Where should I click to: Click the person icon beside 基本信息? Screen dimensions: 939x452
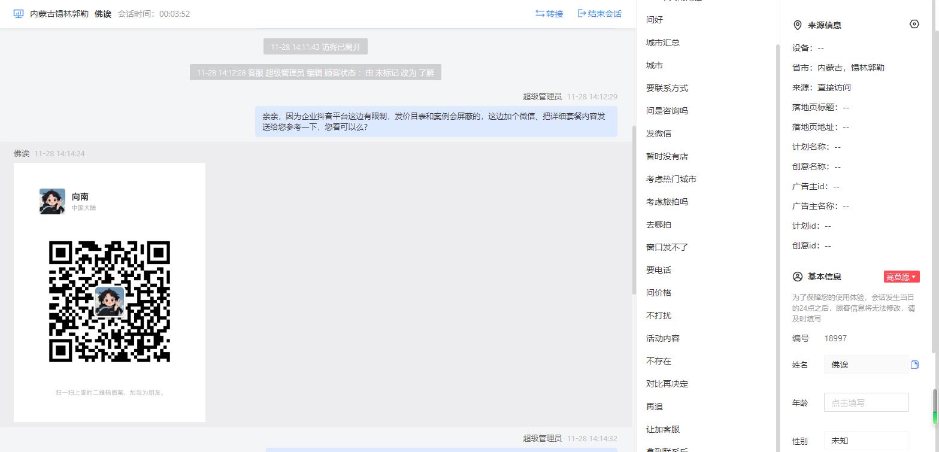(x=797, y=277)
